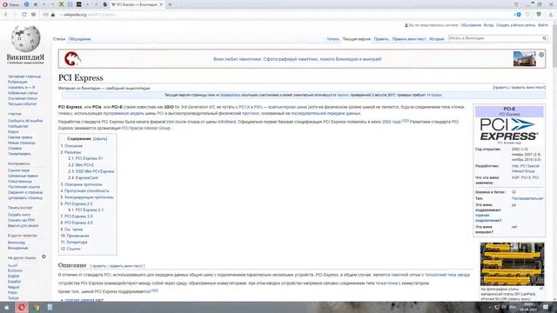This screenshot has height=313, width=557.
Task: Open the notification center taskbar icon
Action: tap(546, 307)
